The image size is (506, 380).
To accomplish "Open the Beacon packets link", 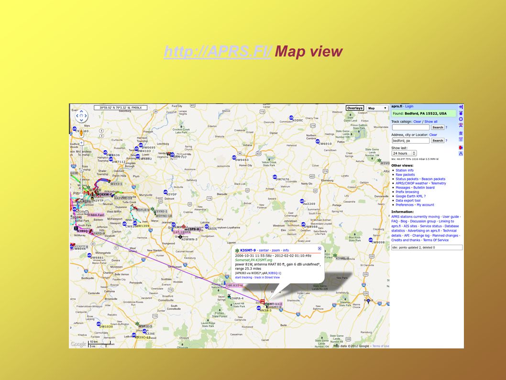I will pyautogui.click(x=433, y=179).
